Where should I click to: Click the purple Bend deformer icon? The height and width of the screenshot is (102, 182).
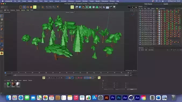[104, 7]
